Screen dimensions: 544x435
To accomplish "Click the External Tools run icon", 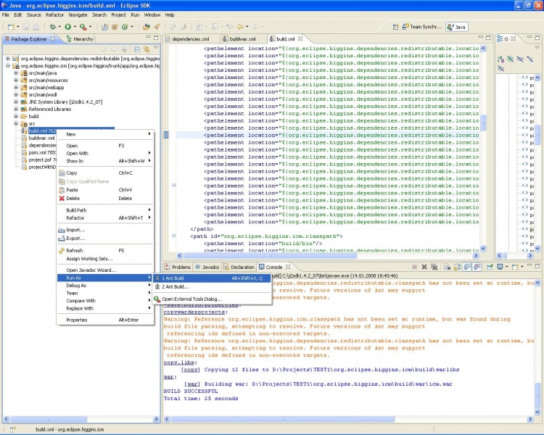I will (x=83, y=27).
